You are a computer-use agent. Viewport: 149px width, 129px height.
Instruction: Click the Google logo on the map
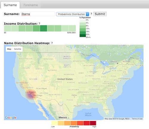coord(11,118)
